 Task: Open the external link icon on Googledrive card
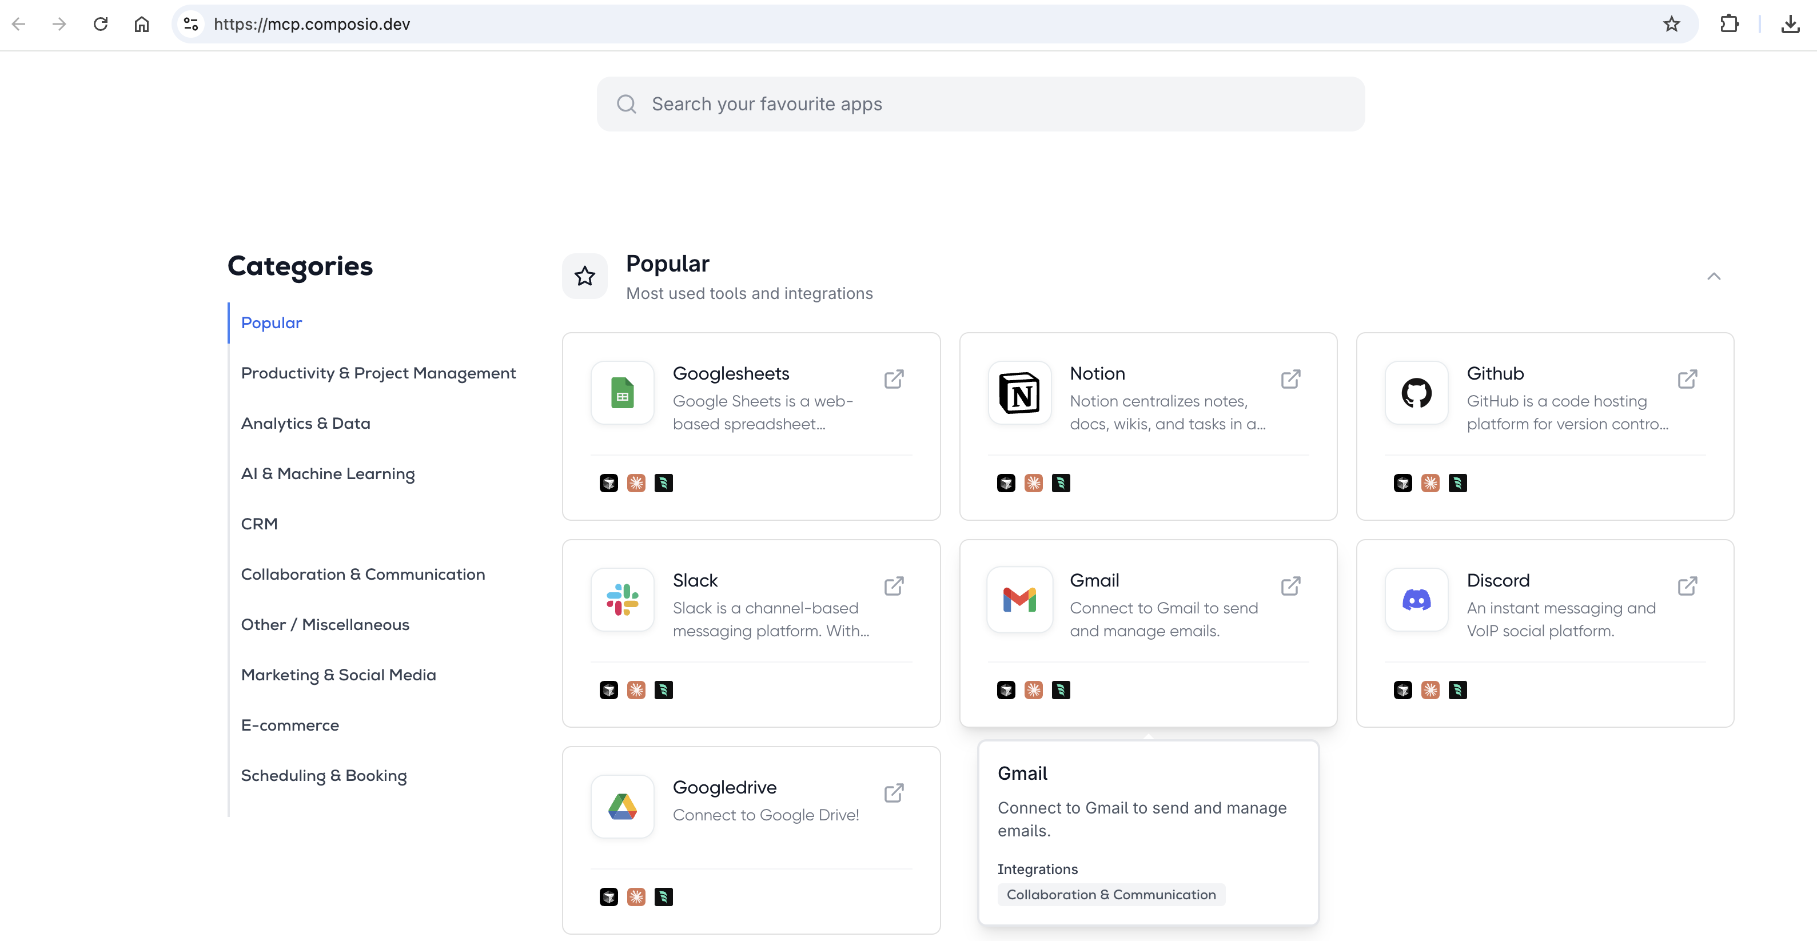[x=894, y=793]
